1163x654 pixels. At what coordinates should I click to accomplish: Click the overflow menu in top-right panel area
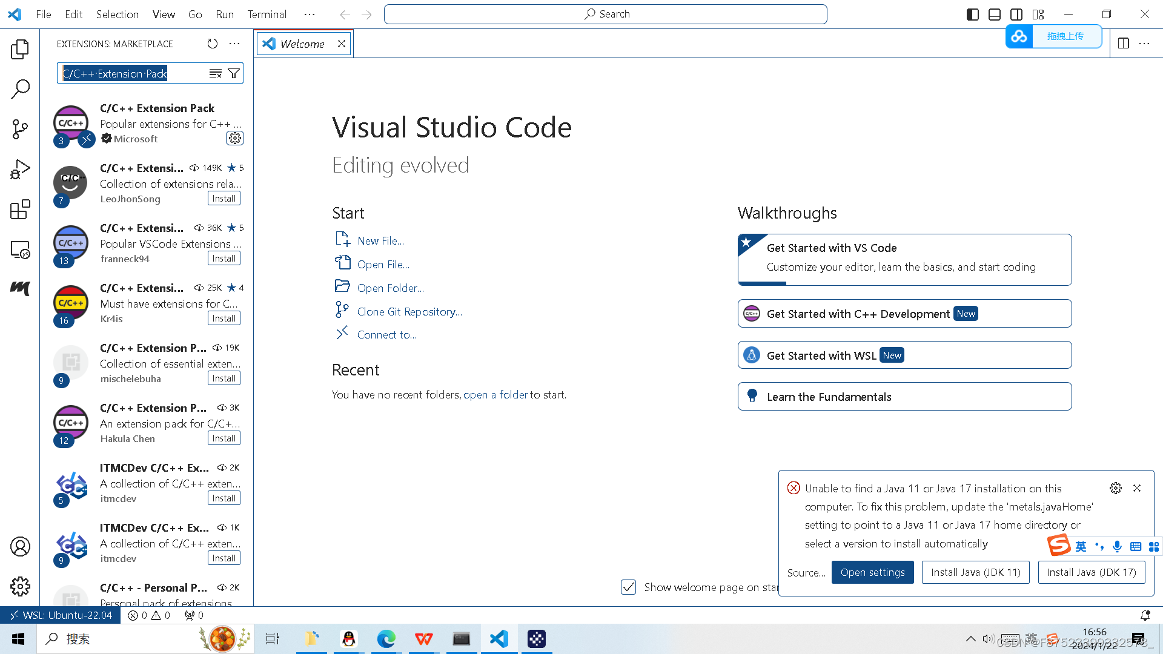[x=1144, y=43]
